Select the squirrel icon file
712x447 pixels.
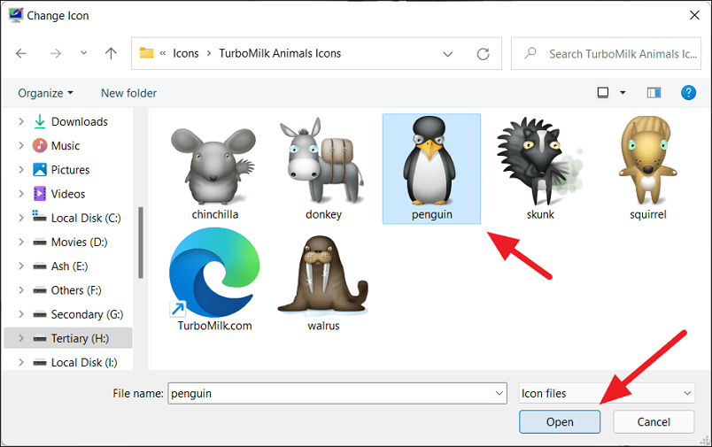[x=648, y=169]
